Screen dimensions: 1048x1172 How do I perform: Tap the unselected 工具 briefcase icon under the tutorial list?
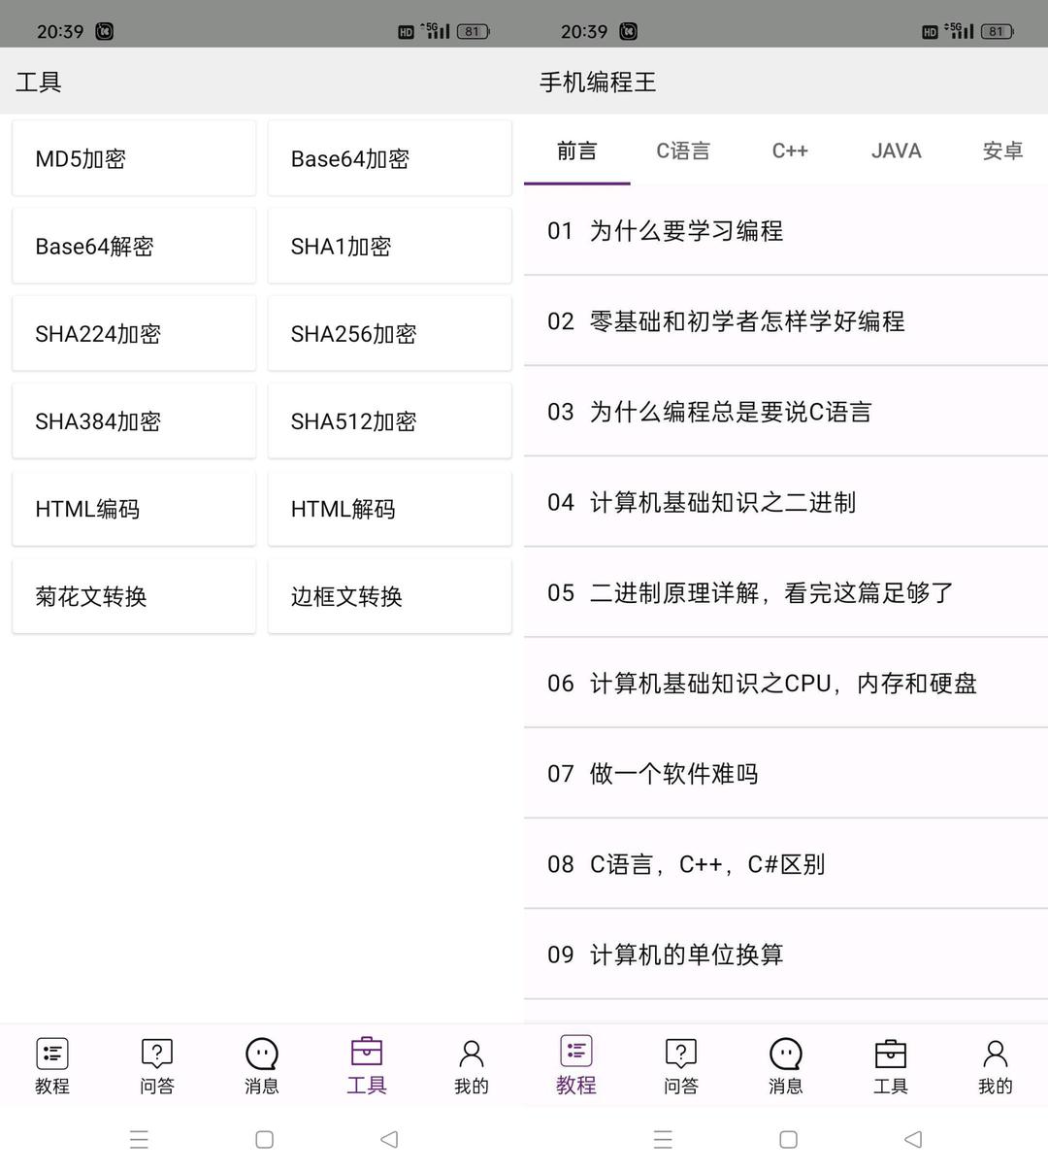890,1055
